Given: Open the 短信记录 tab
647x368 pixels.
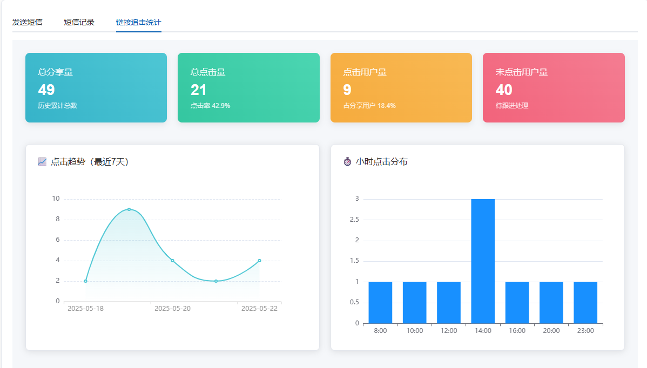Looking at the screenshot, I should tap(79, 22).
